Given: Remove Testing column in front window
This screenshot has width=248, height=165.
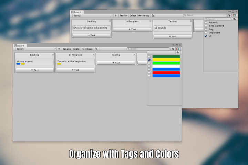Looking at the screenshot, I should (x=134, y=55).
